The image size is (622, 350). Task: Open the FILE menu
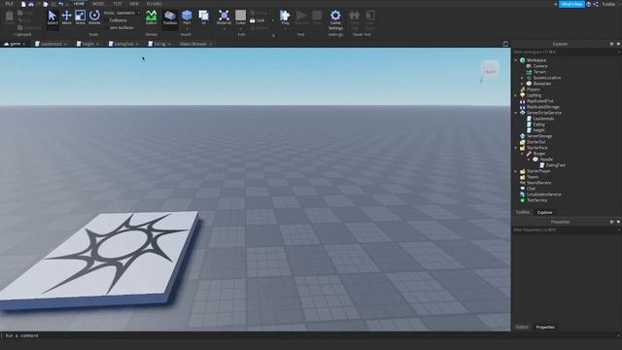click(9, 4)
